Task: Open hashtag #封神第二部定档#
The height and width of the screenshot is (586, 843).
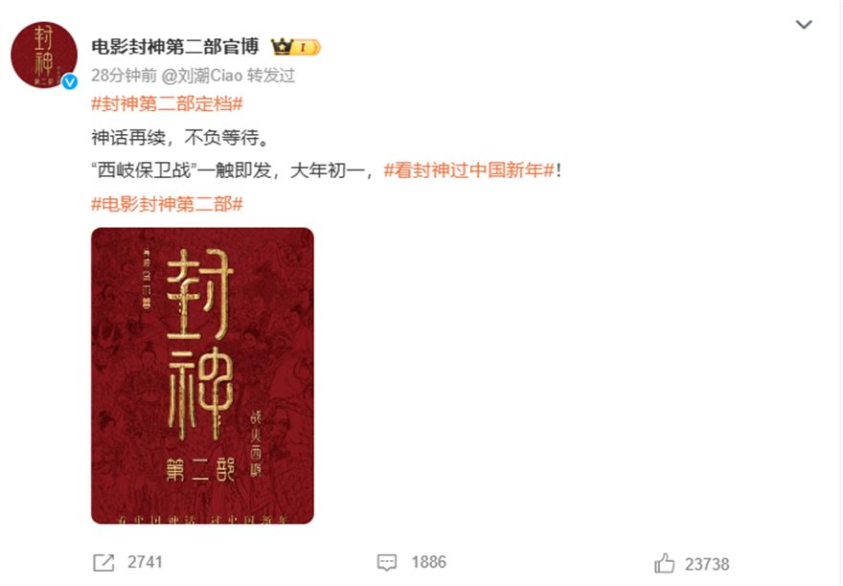Action: [168, 103]
